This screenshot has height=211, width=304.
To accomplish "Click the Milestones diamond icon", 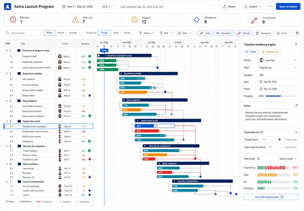I will point(197,20).
